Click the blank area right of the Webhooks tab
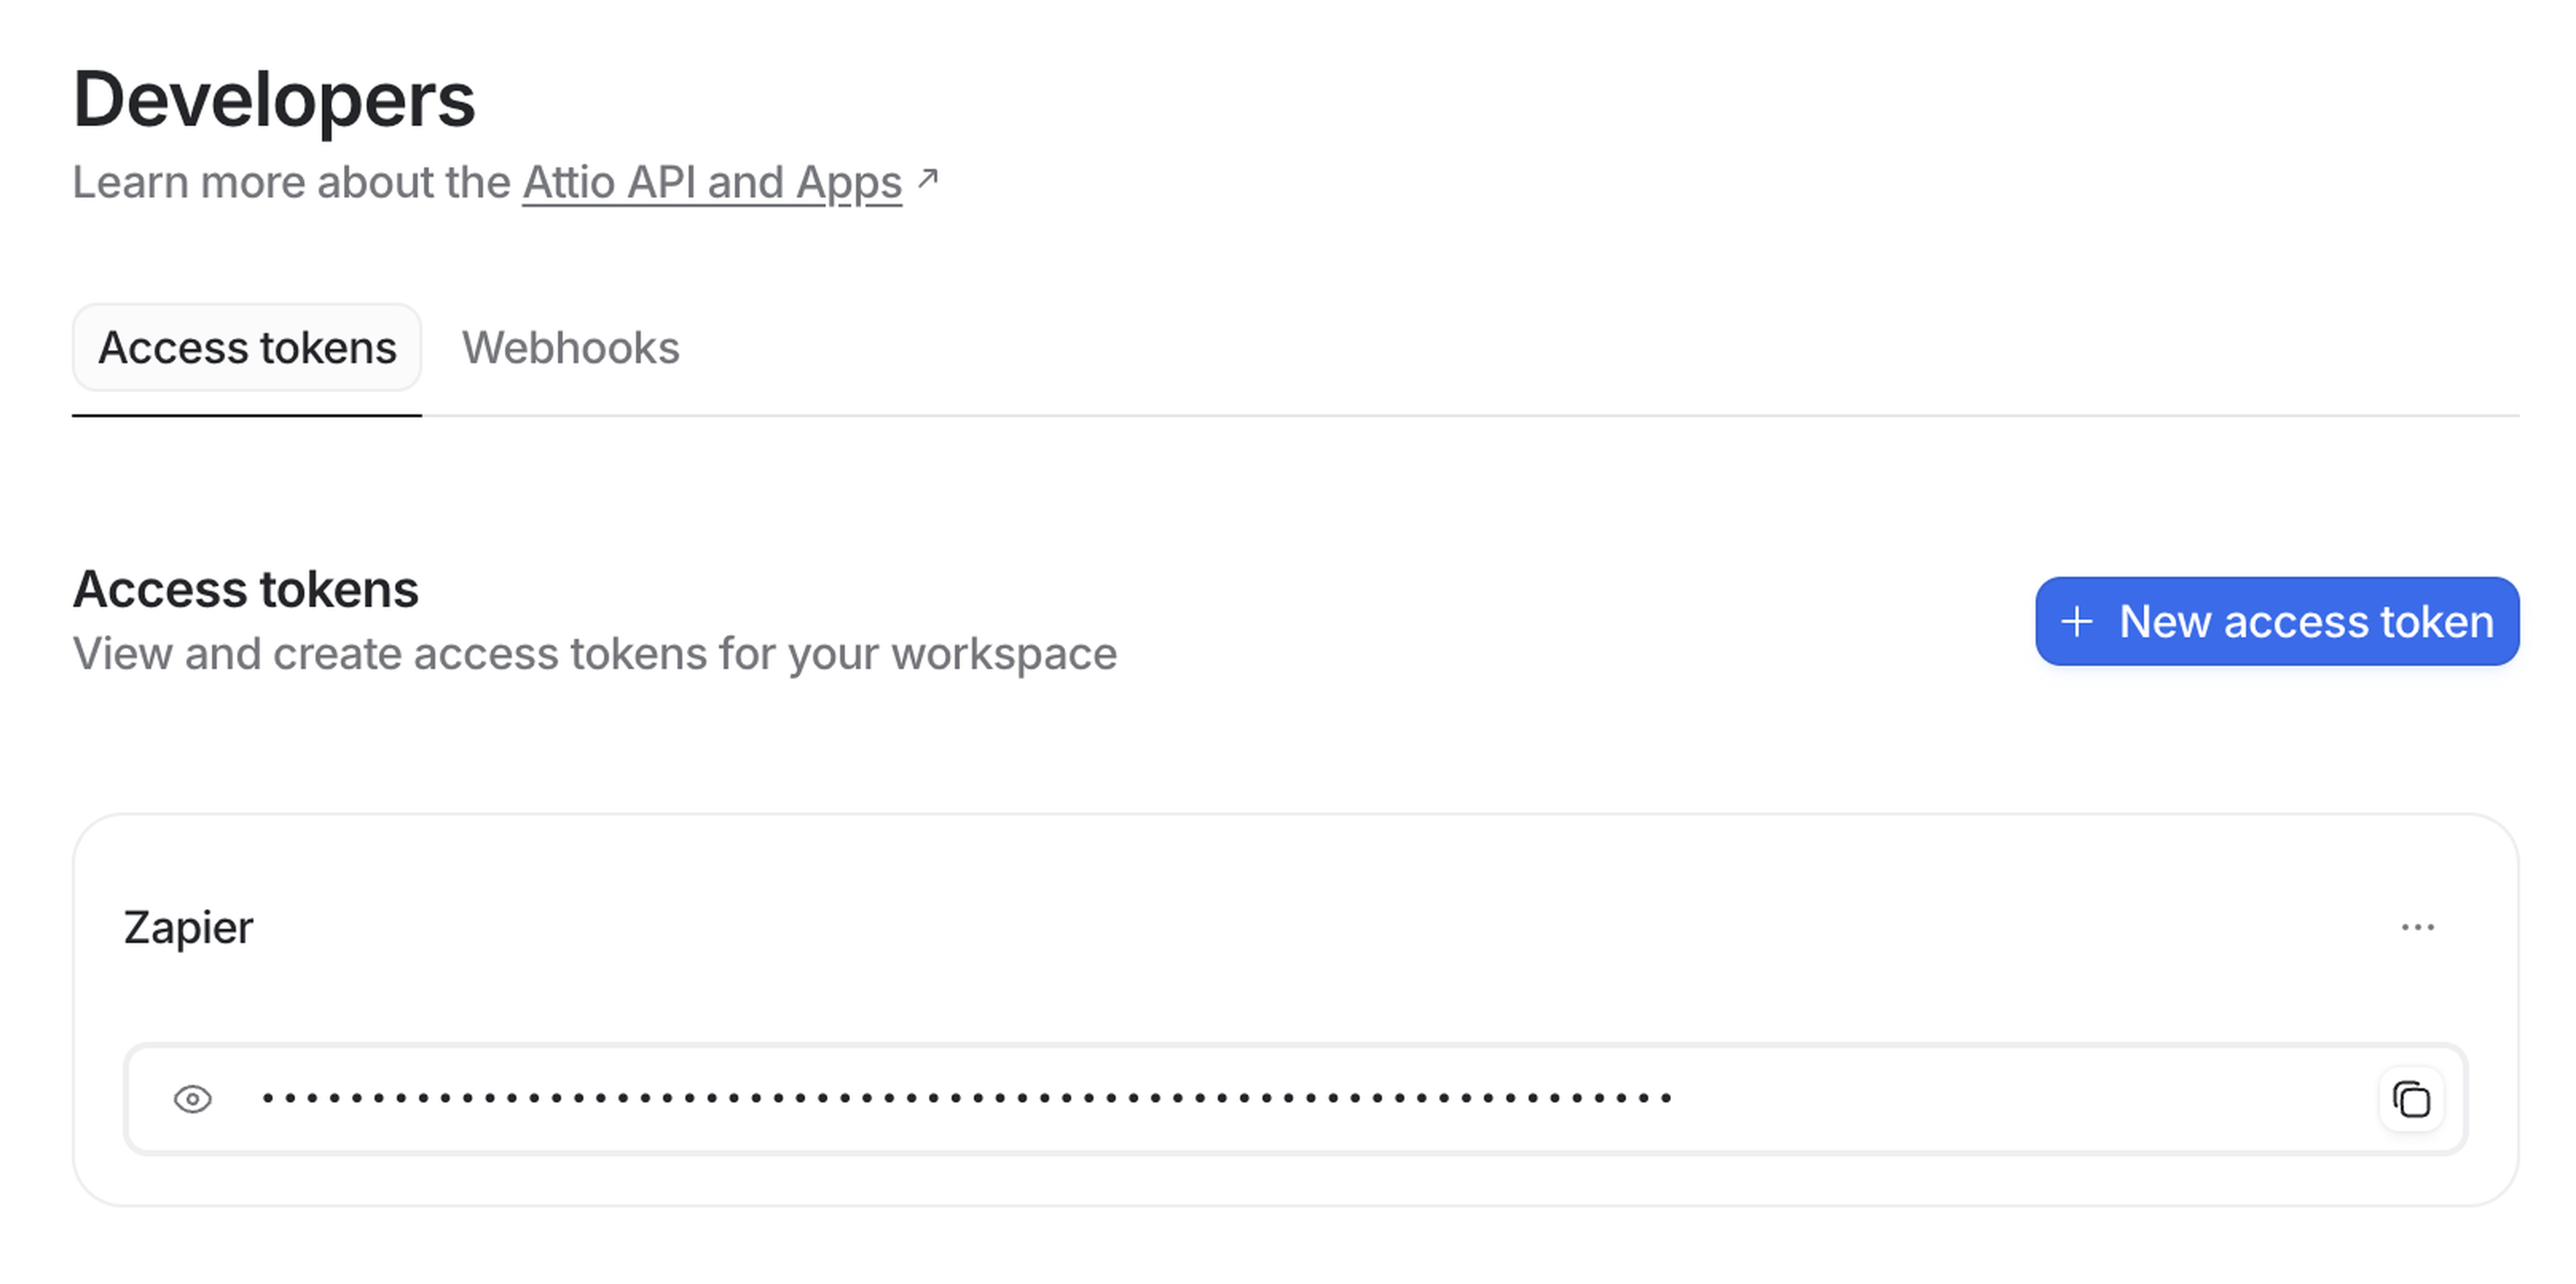Screen dimensions: 2576x1284 tap(1500, 348)
